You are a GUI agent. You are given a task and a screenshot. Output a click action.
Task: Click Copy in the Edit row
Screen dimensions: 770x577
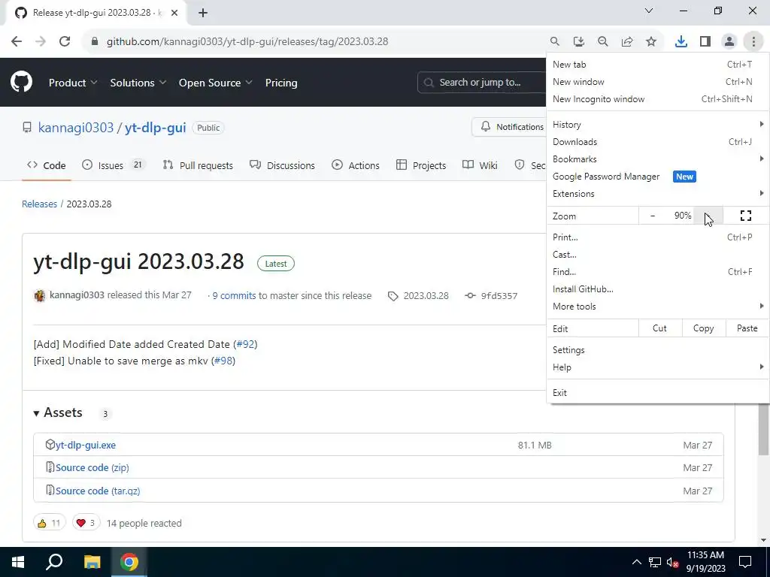(703, 328)
